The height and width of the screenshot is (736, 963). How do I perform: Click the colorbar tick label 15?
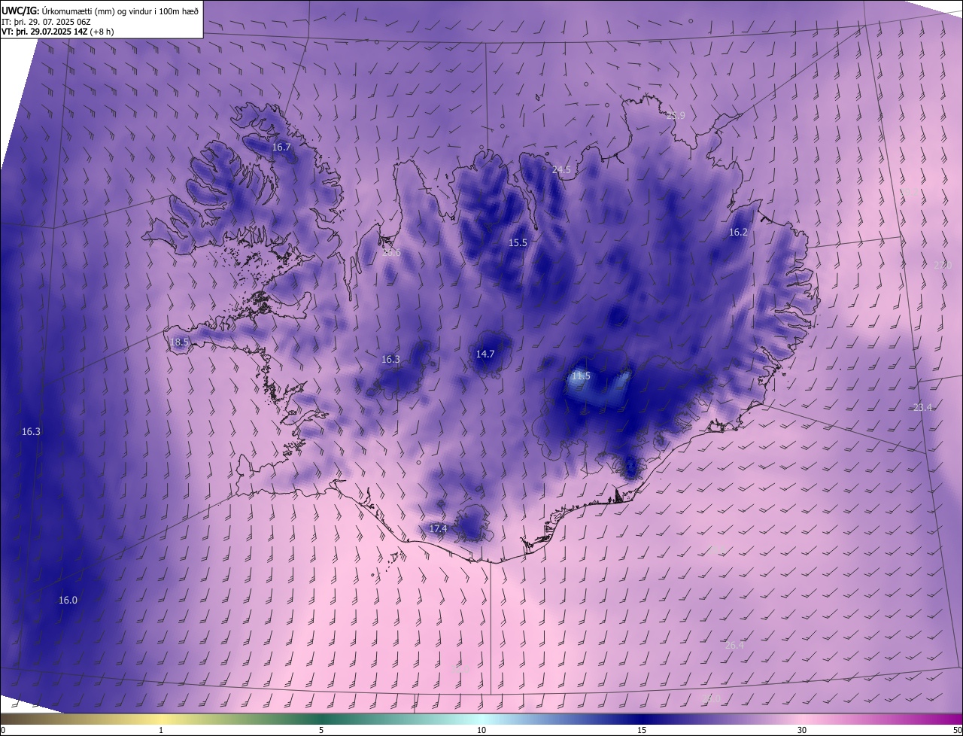(642, 731)
